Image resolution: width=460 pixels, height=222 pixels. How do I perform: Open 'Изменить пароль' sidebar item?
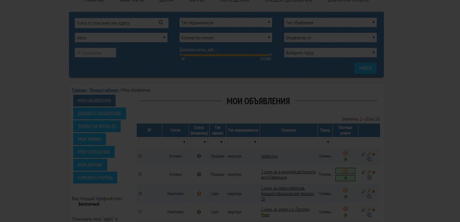(95, 177)
